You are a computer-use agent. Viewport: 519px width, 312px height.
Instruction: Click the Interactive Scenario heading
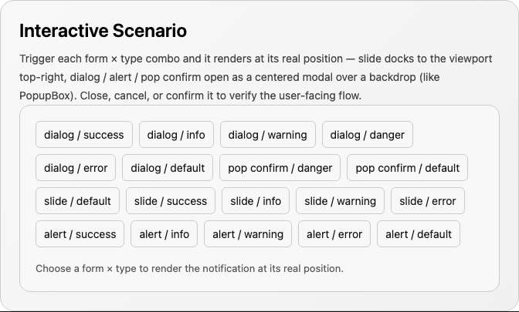coord(103,31)
